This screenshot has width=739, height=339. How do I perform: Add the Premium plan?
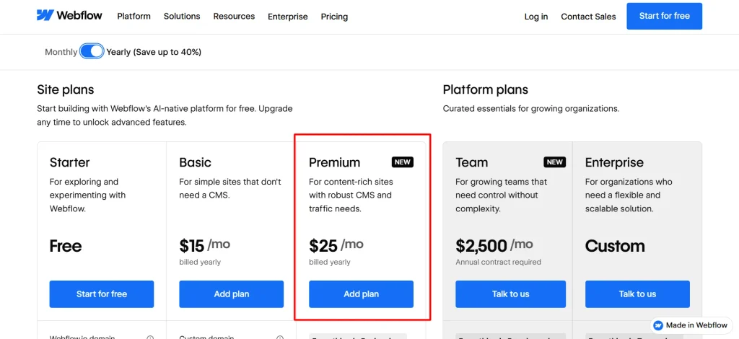[x=361, y=294]
